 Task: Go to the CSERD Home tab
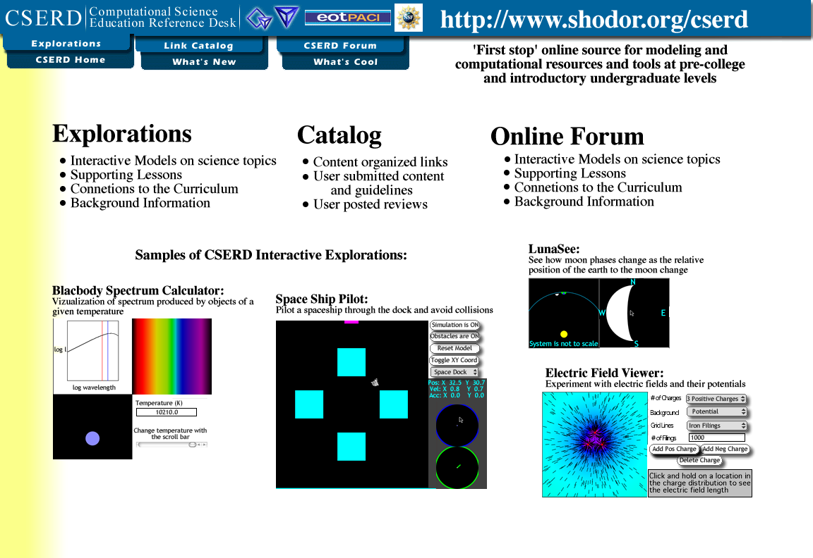(x=71, y=59)
